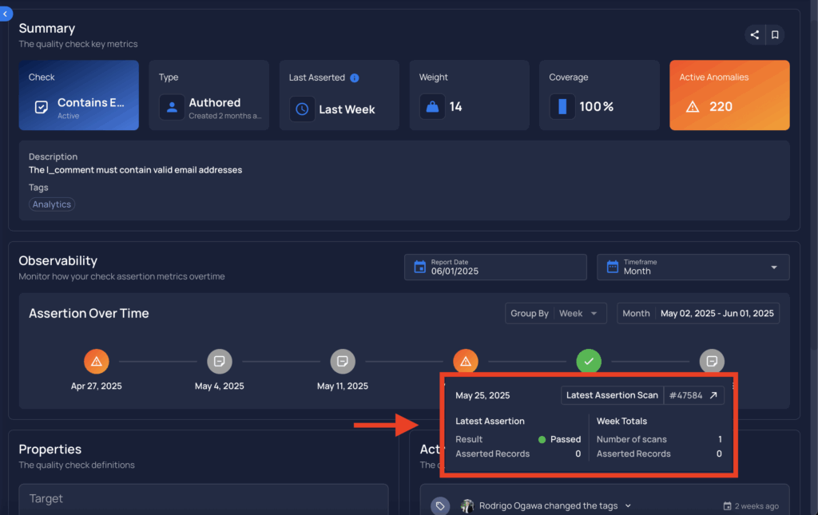Click the Check card checkbox icon
Screen dimensions: 818x515
point(42,107)
